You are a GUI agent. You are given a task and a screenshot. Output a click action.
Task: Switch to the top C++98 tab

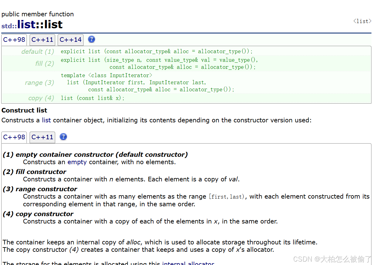click(14, 40)
